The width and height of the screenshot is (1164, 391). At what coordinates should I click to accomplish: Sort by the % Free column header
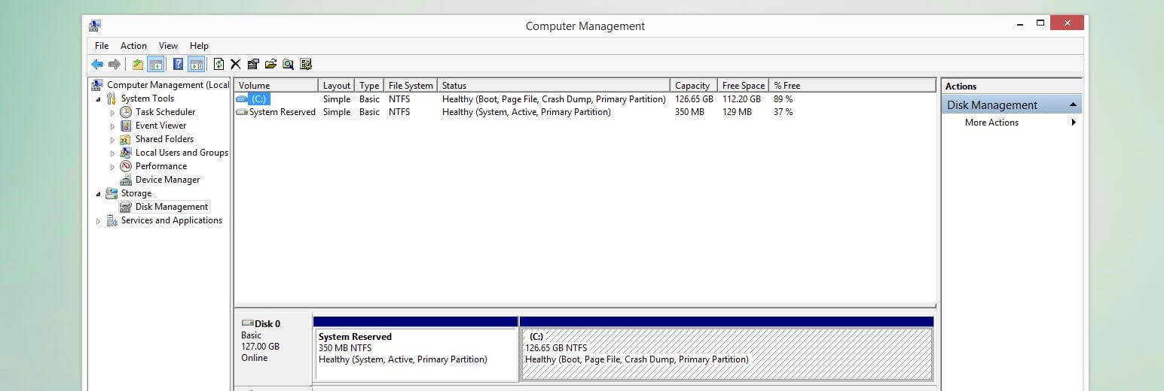(852, 86)
